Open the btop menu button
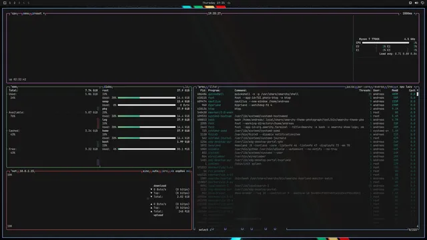 pyautogui.click(x=26, y=13)
